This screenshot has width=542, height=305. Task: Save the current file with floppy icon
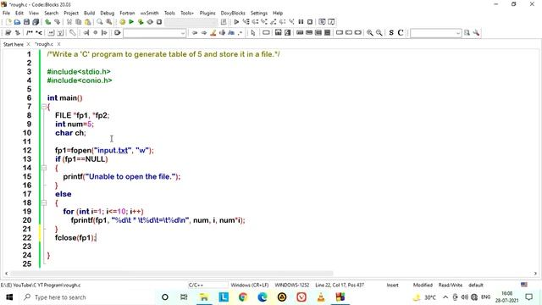tap(26, 22)
